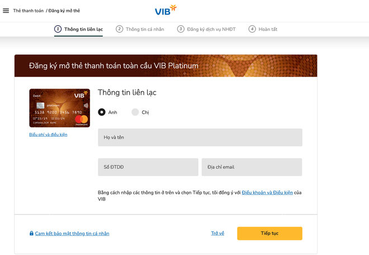This screenshot has height=255, width=369.
Task: Click the Tiếp tục button
Action: coord(269,233)
